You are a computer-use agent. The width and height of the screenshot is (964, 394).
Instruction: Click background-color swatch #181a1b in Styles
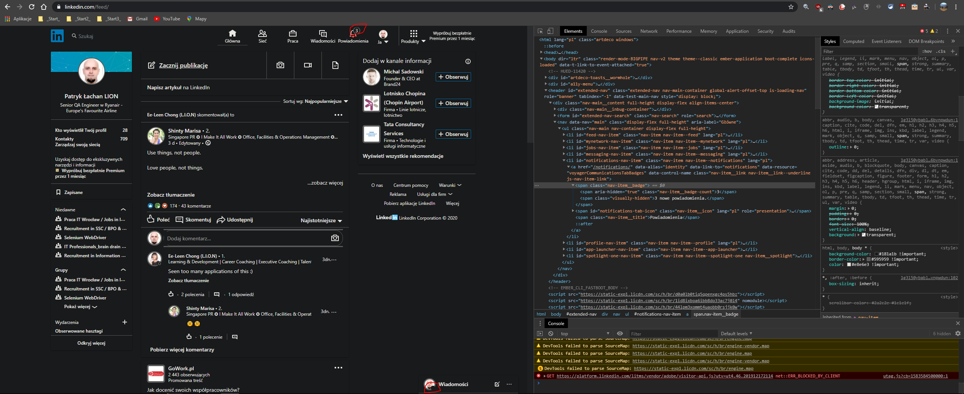click(876, 254)
